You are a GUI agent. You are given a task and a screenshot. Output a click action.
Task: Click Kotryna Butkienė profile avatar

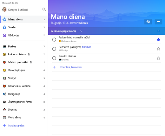point(4,10)
